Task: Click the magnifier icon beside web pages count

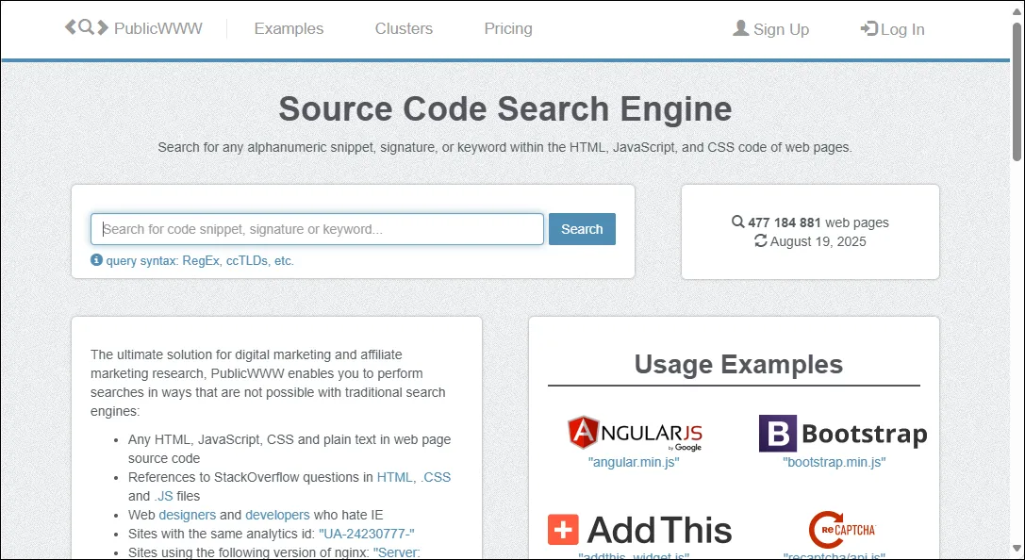Action: [x=738, y=222]
